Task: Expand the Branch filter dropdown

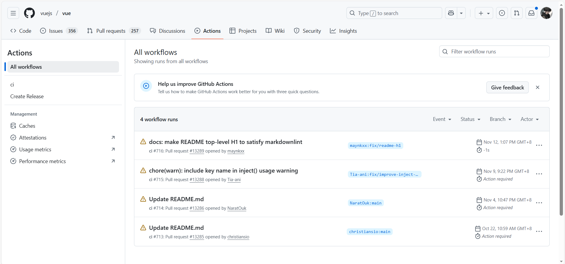Action: 500,119
